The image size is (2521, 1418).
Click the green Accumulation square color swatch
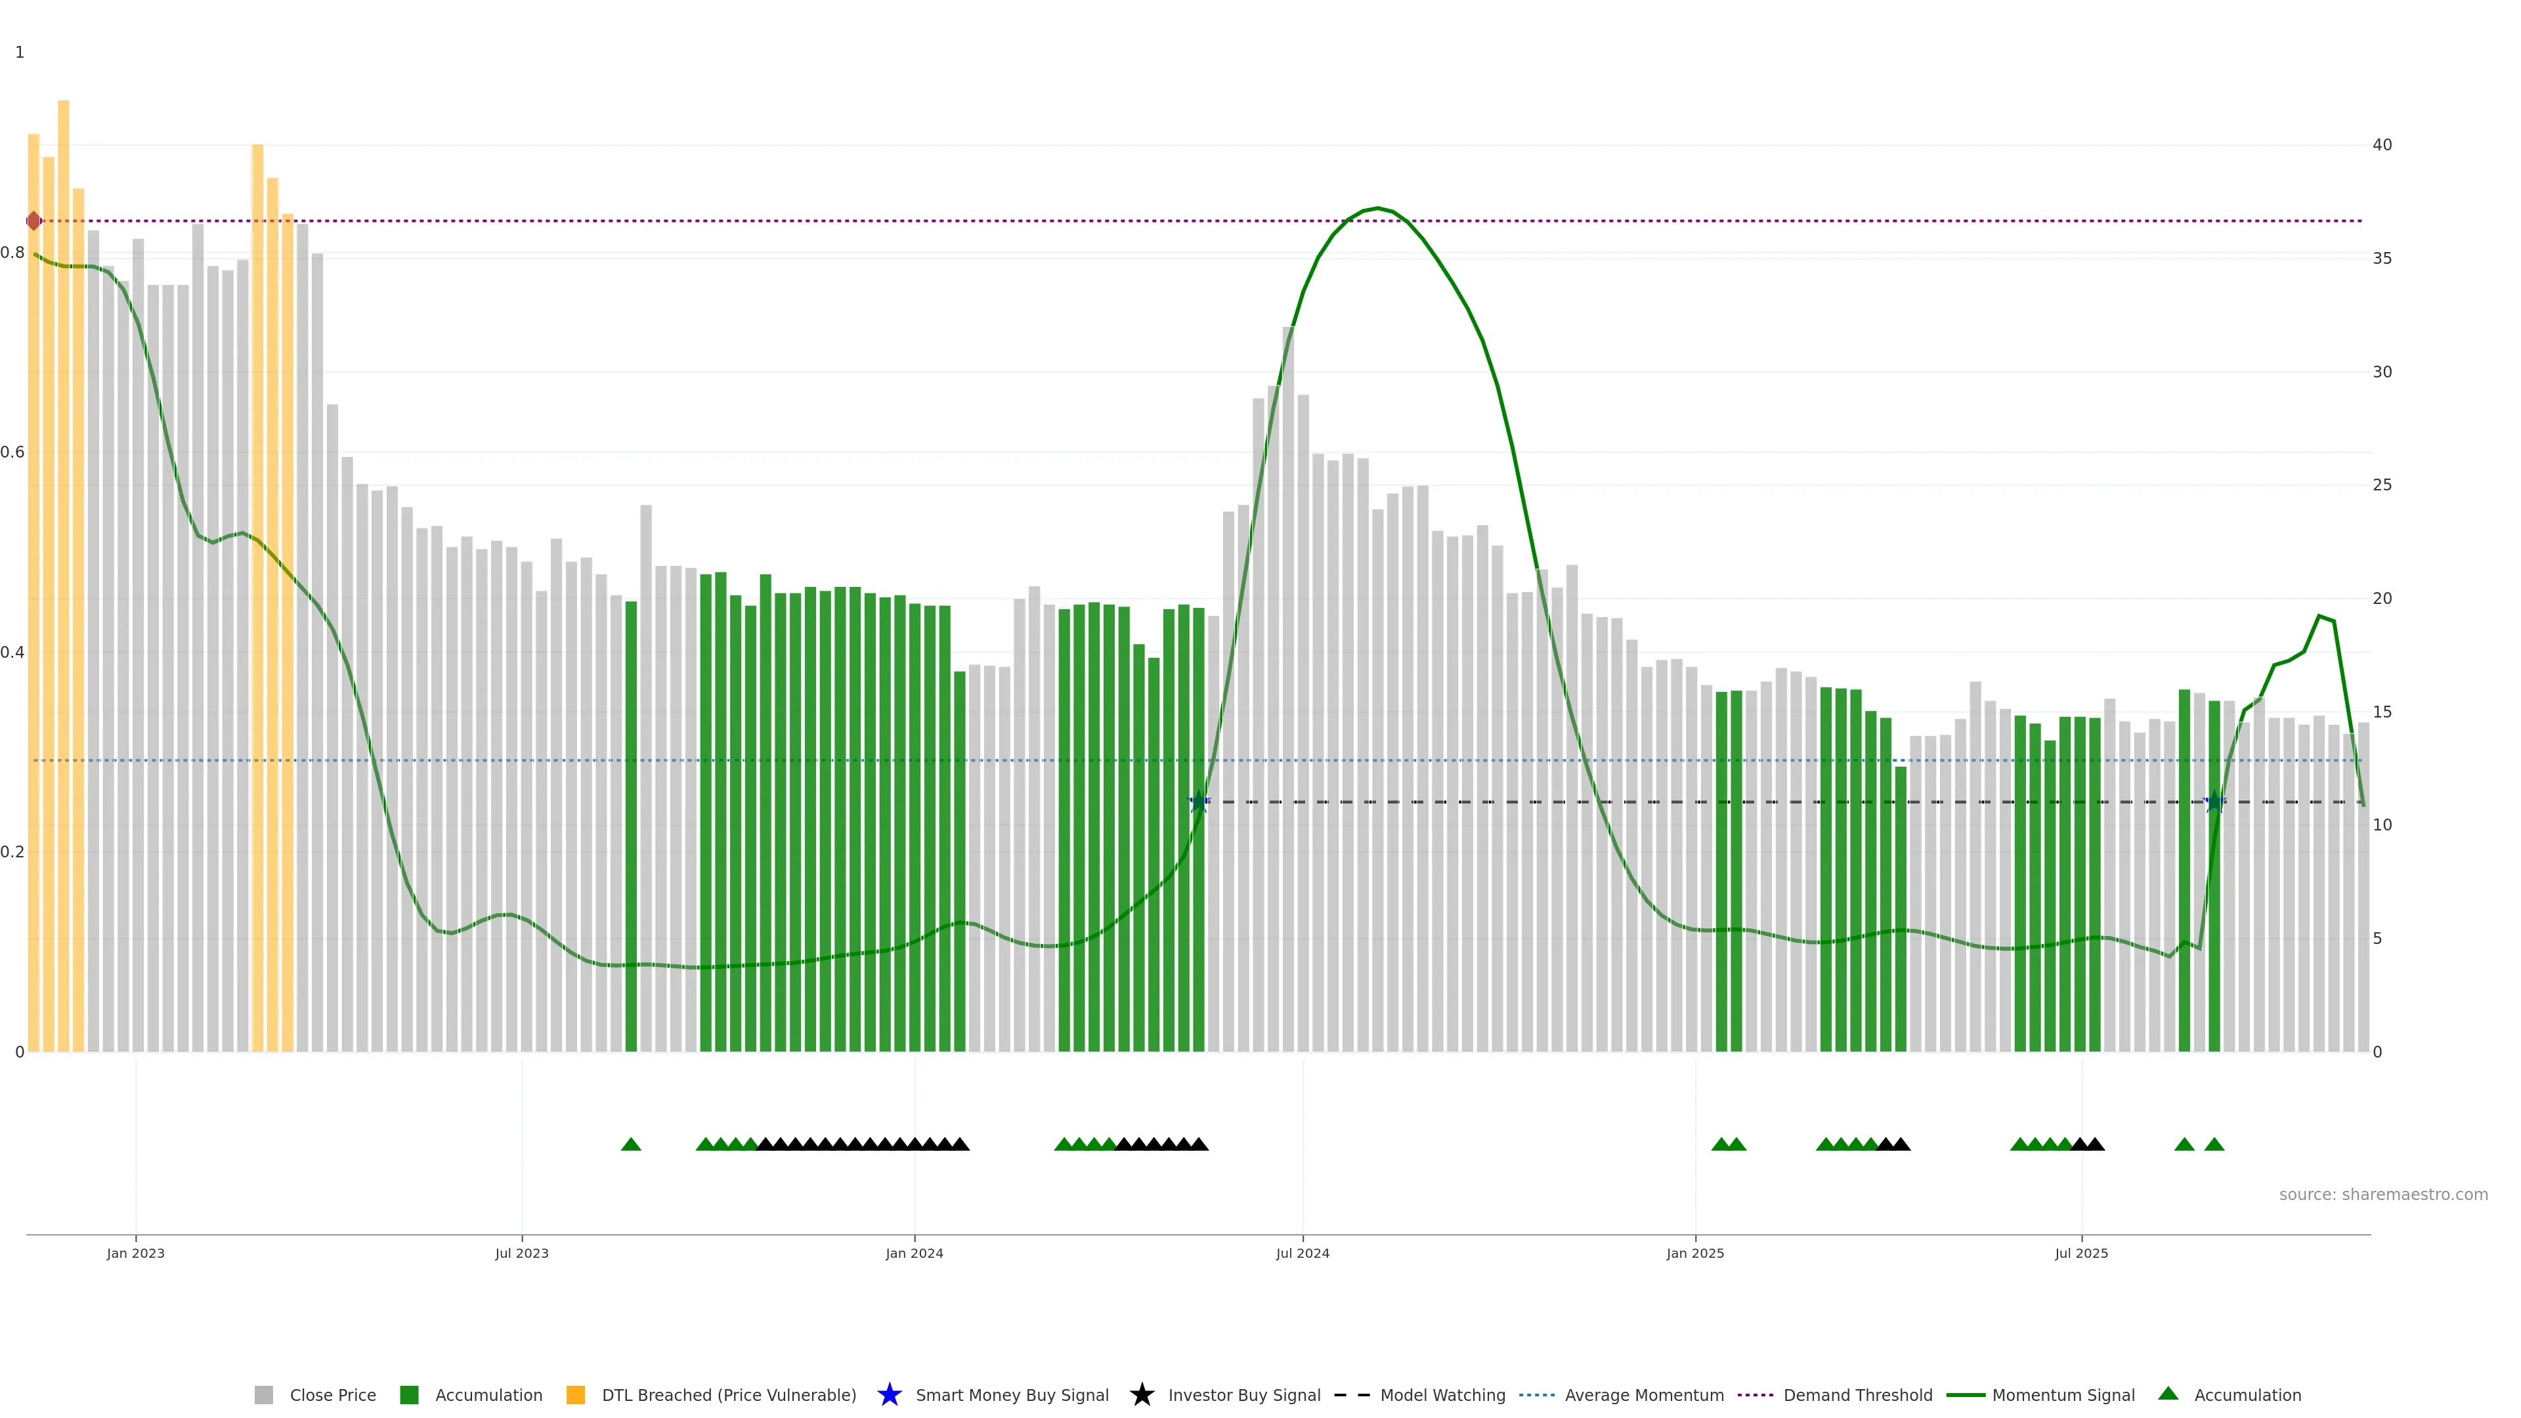tap(409, 1394)
